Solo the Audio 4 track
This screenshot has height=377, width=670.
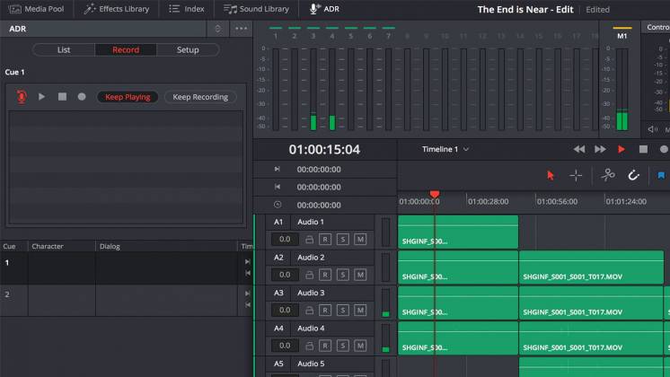pos(342,346)
